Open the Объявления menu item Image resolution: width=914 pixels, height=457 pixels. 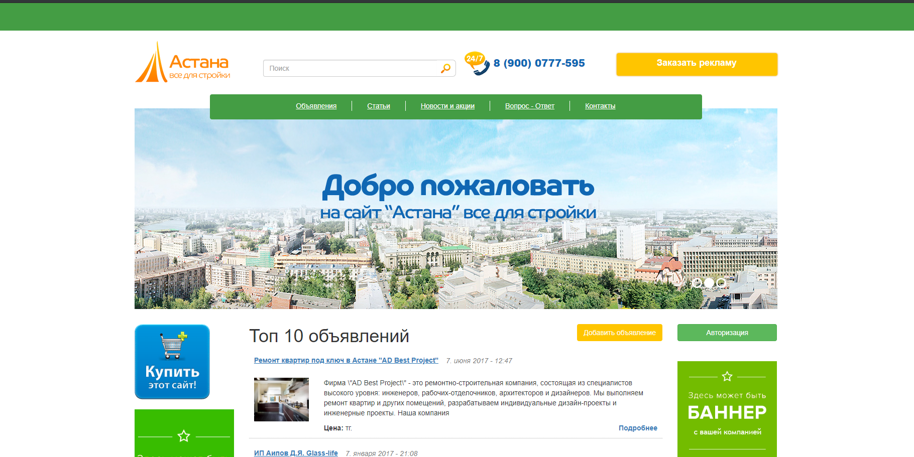tap(316, 106)
